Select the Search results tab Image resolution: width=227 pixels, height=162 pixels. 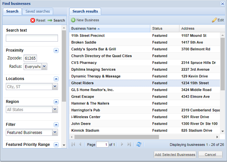(x=85, y=11)
